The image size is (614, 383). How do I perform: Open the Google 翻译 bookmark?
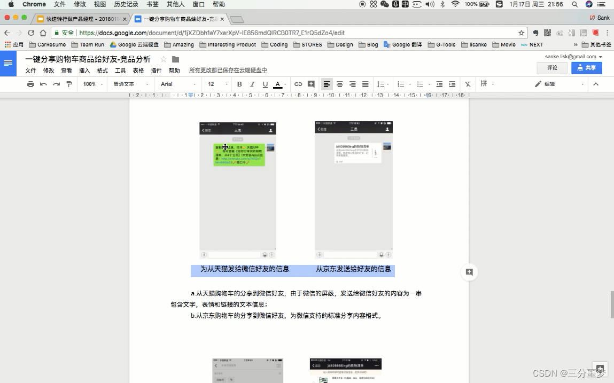pos(402,45)
